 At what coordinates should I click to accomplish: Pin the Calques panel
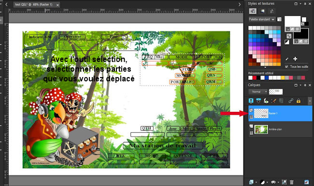tap(305, 85)
